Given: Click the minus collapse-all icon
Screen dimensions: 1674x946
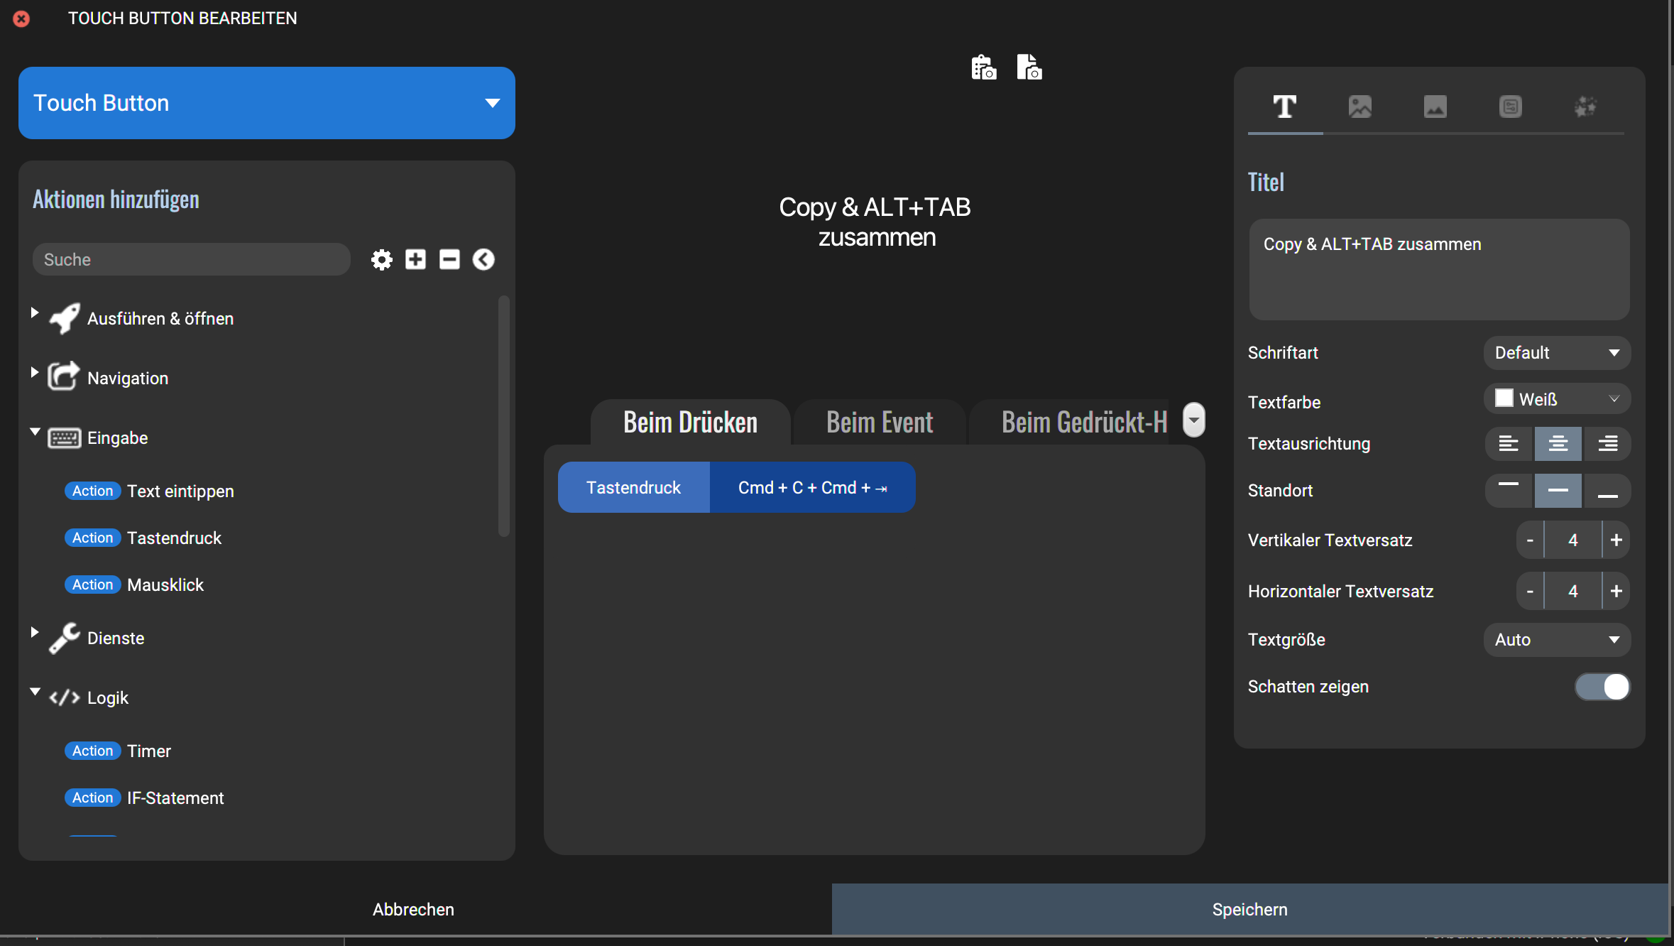Looking at the screenshot, I should pos(449,259).
